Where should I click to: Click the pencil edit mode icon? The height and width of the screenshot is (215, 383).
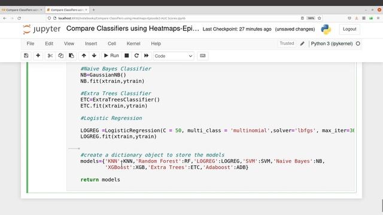pos(302,44)
